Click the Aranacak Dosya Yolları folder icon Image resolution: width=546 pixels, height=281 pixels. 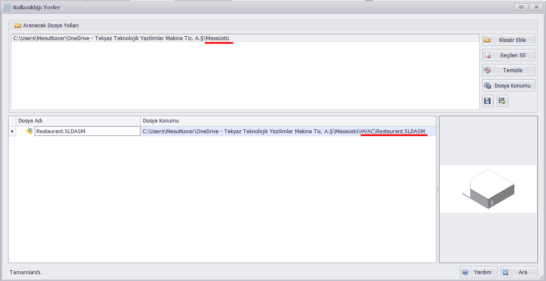18,25
